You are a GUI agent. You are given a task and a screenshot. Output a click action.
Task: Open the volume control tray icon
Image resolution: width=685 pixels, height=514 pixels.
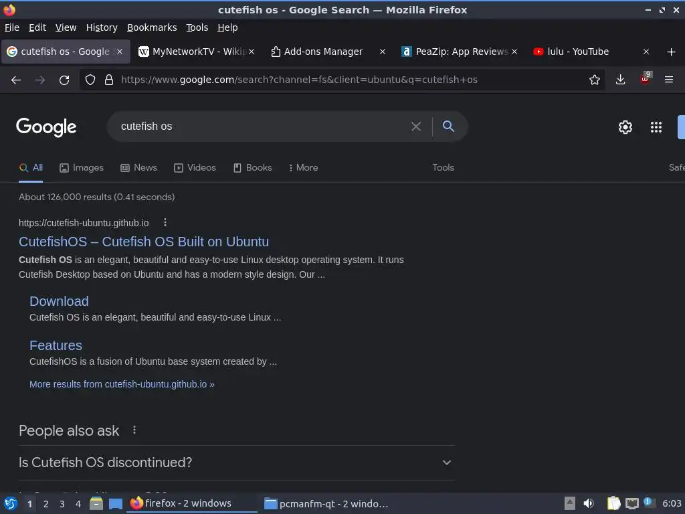coord(589,503)
